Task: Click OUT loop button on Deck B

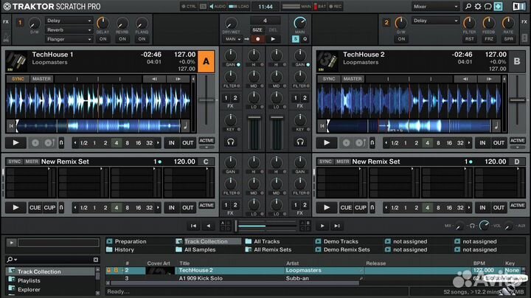Action: pos(499,142)
